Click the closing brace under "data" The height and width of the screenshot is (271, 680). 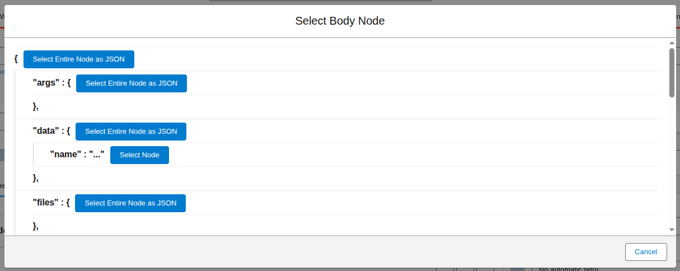tap(35, 179)
